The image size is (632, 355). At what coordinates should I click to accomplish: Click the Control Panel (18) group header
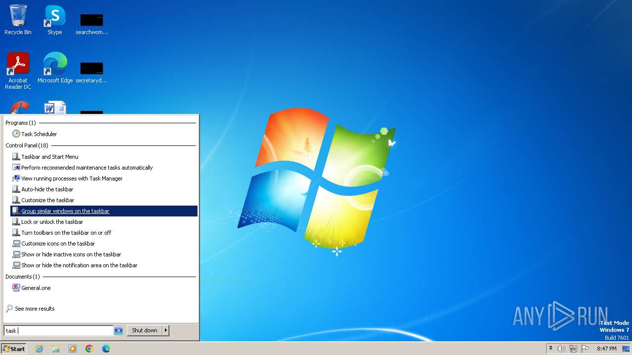[27, 145]
